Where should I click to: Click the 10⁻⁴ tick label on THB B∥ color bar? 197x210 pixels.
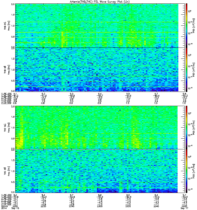click(190, 77)
